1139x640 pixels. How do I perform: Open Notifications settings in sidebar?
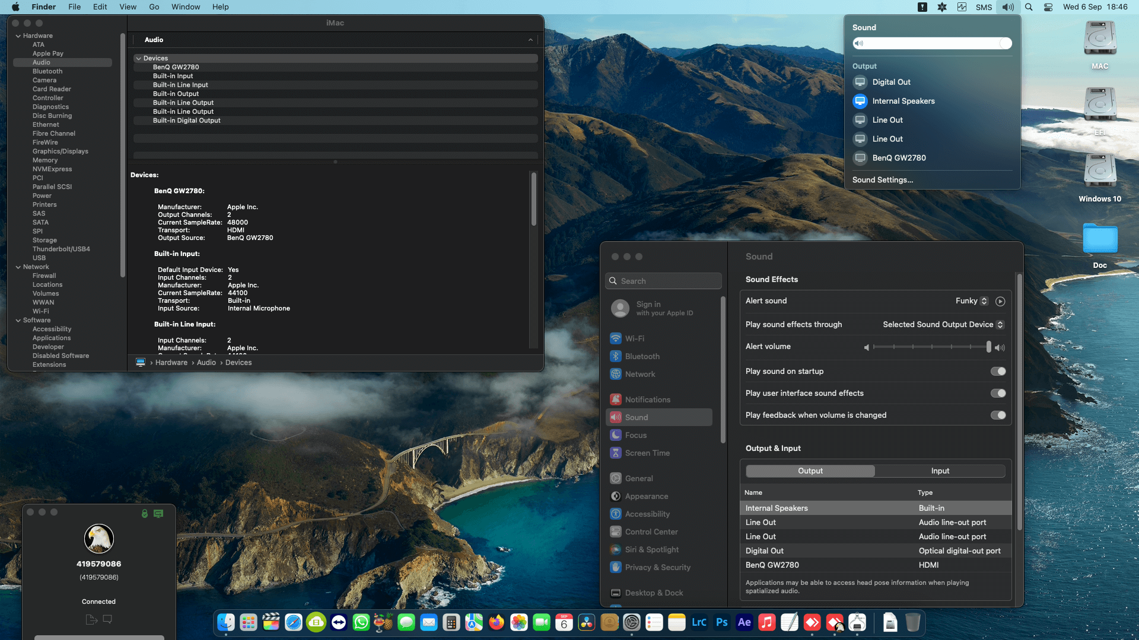tap(647, 400)
